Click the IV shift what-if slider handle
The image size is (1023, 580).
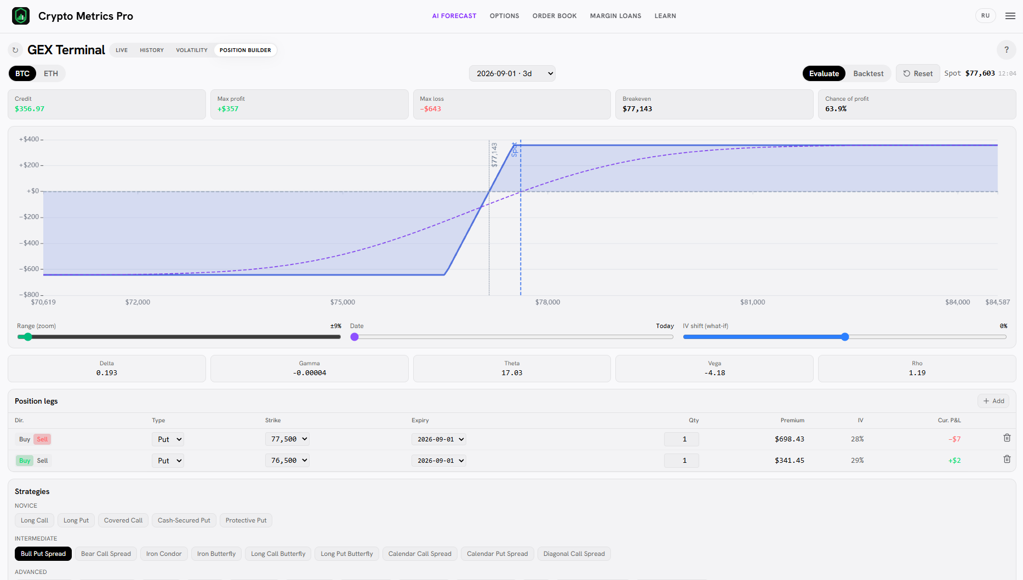(x=845, y=337)
